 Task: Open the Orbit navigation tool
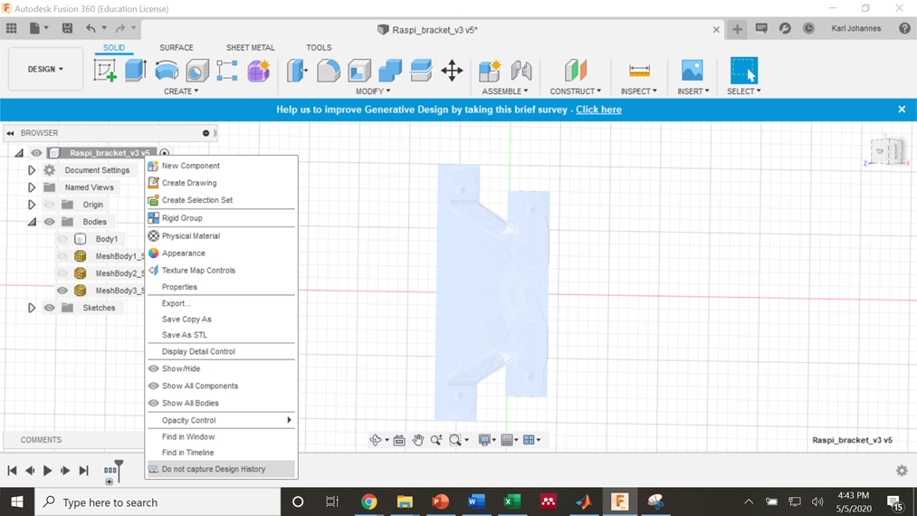376,440
